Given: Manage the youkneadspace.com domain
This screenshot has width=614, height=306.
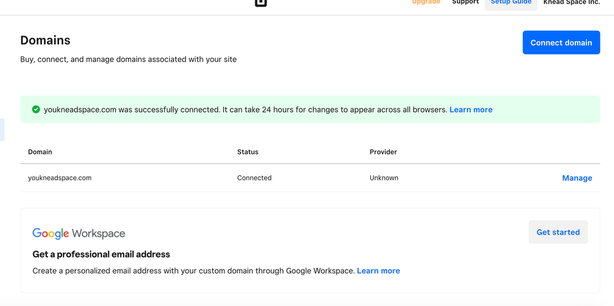Looking at the screenshot, I should 576,178.
